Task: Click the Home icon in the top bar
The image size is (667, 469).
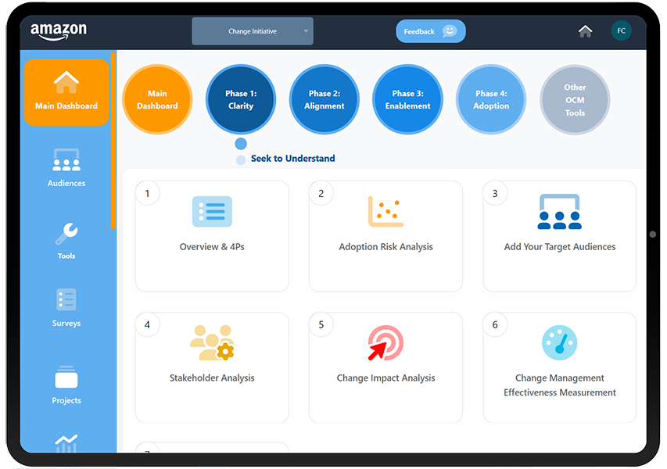Action: point(585,30)
